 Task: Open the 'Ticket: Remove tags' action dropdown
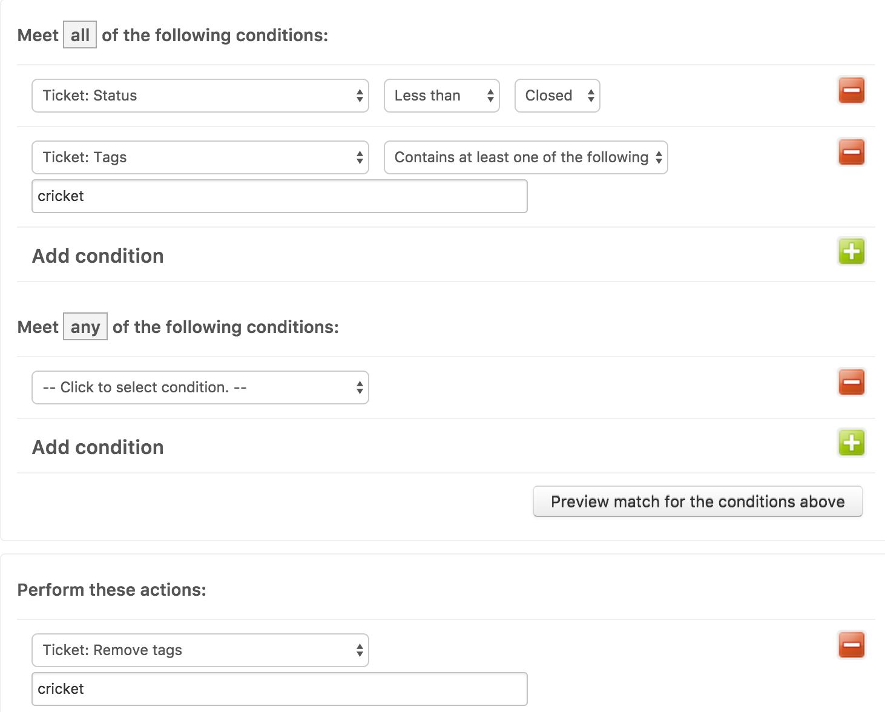[x=200, y=650]
